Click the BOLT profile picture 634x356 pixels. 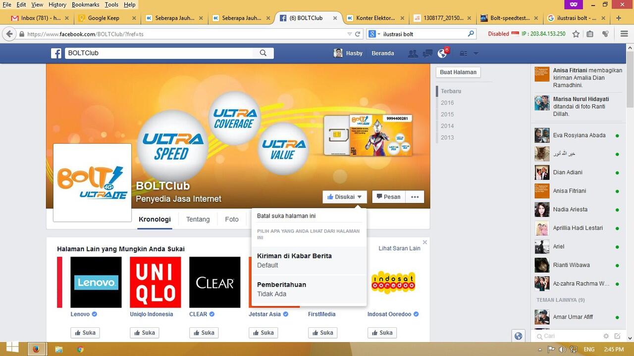(x=93, y=182)
